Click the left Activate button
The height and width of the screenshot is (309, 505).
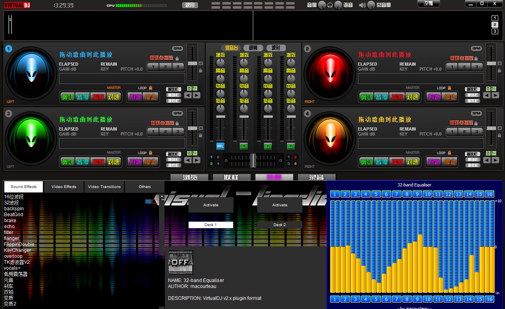tap(211, 205)
